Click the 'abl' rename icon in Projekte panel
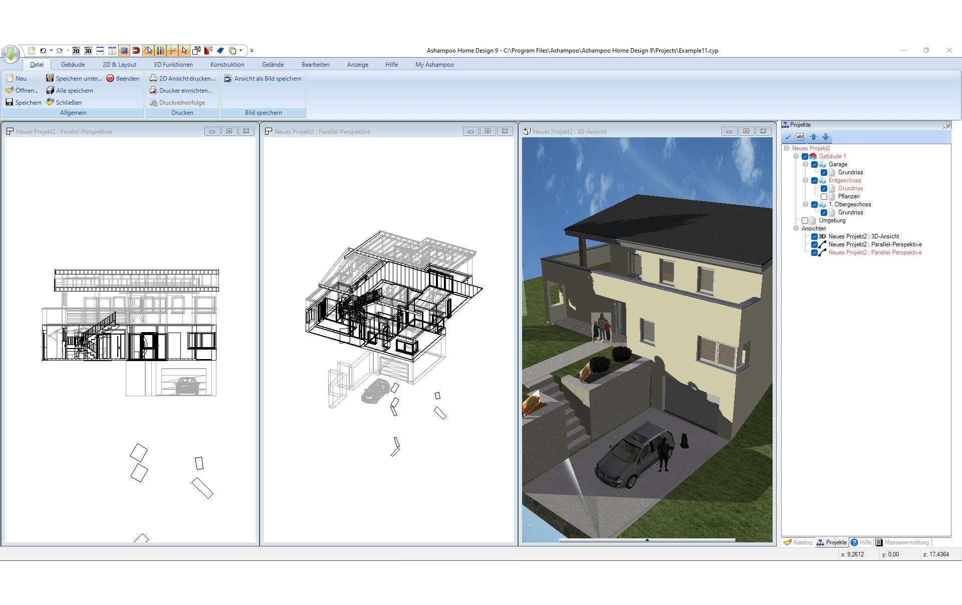The width and height of the screenshot is (962, 605). coord(800,137)
